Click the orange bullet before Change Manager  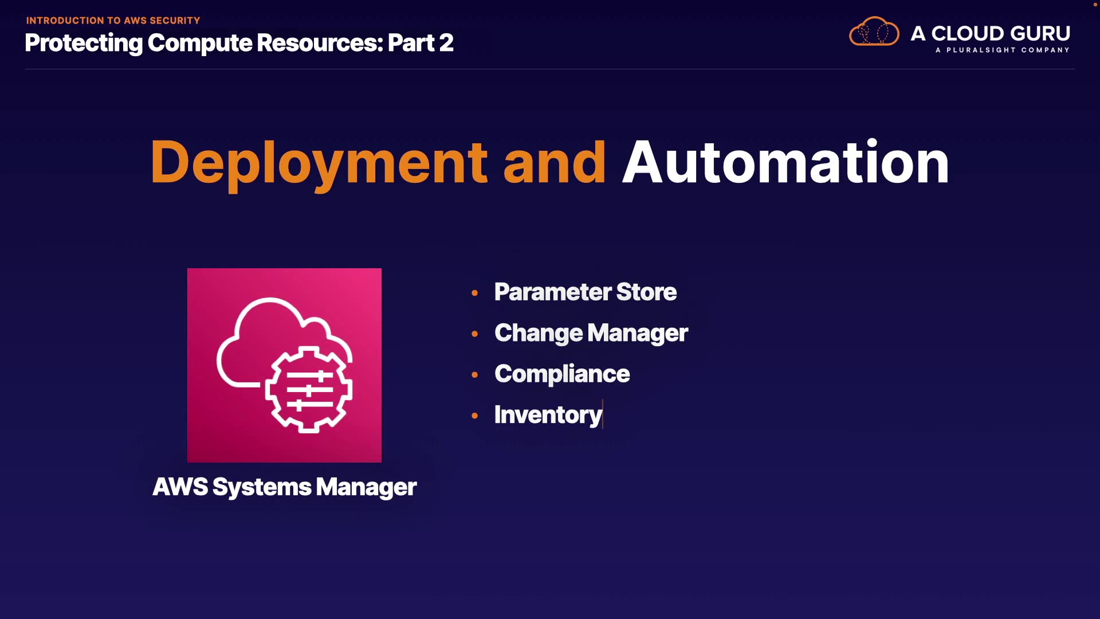click(474, 334)
